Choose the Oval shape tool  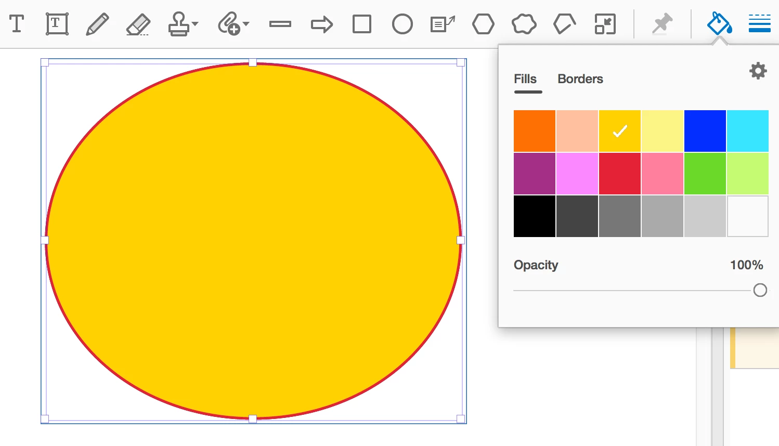pyautogui.click(x=403, y=24)
